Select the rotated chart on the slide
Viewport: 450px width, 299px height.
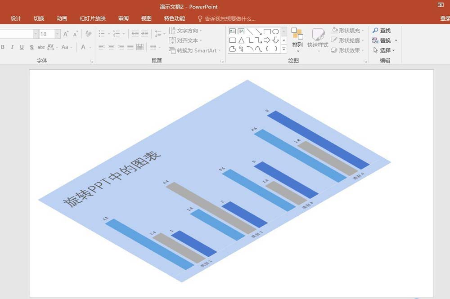point(214,181)
